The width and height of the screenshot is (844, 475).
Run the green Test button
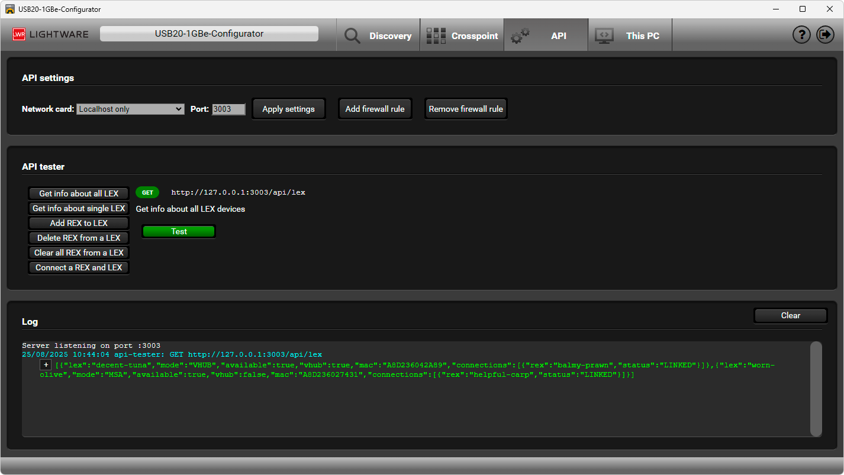(179, 231)
